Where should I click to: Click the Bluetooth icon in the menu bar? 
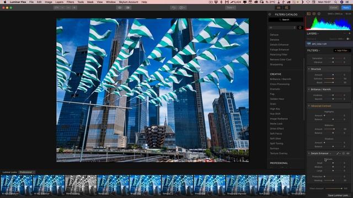click(221, 2)
